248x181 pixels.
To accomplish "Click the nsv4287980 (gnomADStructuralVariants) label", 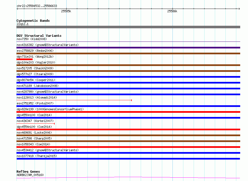I will (48, 92).
